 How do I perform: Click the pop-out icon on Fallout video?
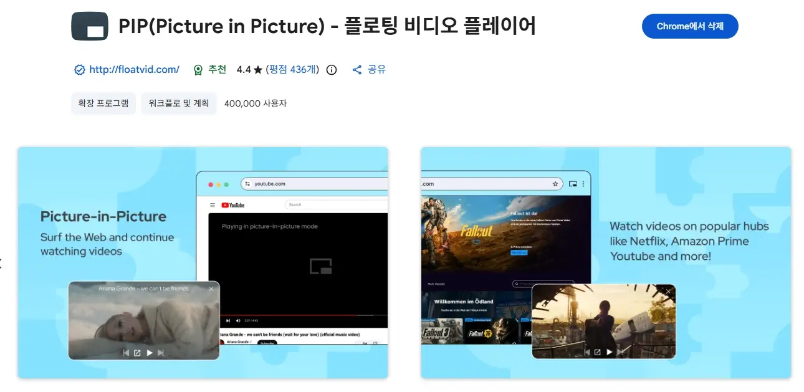coord(597,352)
